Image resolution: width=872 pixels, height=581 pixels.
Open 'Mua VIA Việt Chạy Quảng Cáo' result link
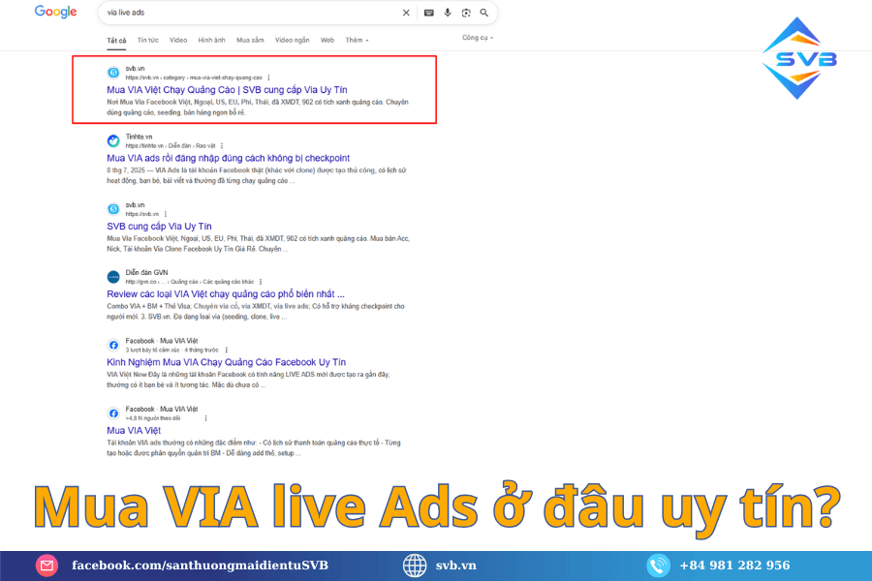227,89
